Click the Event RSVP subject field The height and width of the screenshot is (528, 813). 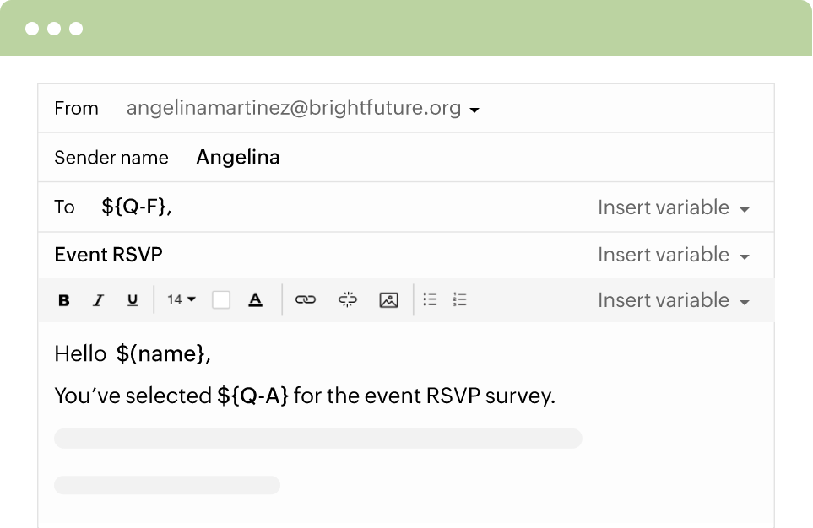tap(108, 255)
